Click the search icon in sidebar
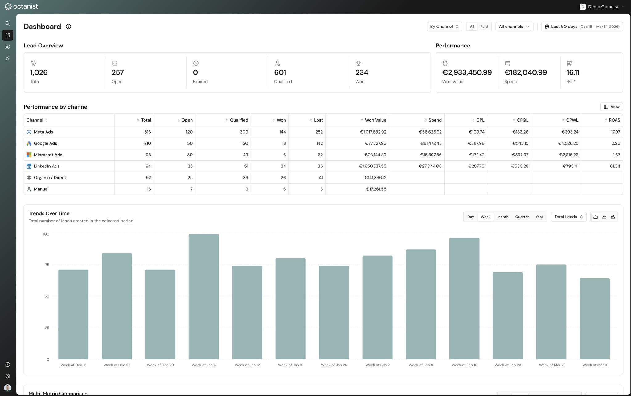This screenshot has height=396, width=631. point(8,23)
